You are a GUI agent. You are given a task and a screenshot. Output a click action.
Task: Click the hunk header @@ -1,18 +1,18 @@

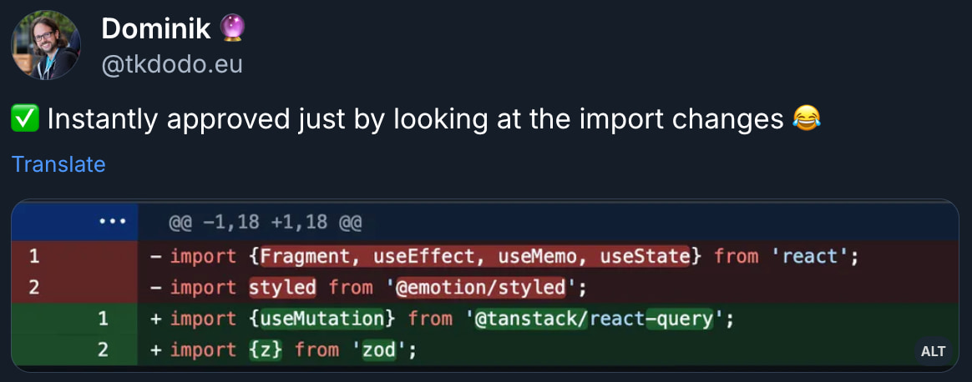click(x=266, y=222)
